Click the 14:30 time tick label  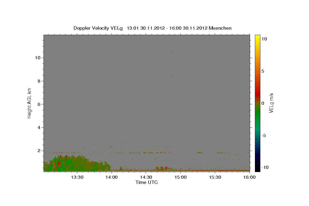[x=146, y=177]
